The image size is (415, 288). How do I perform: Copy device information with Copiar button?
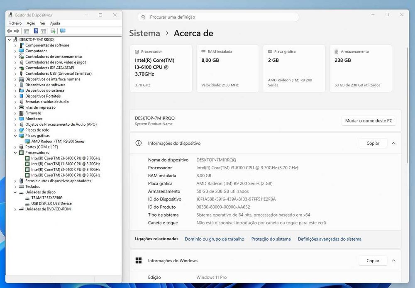point(373,143)
